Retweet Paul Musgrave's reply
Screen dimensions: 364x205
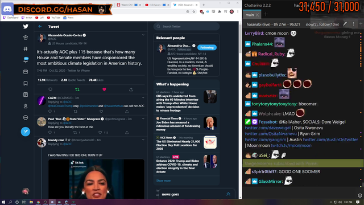pos(75,133)
